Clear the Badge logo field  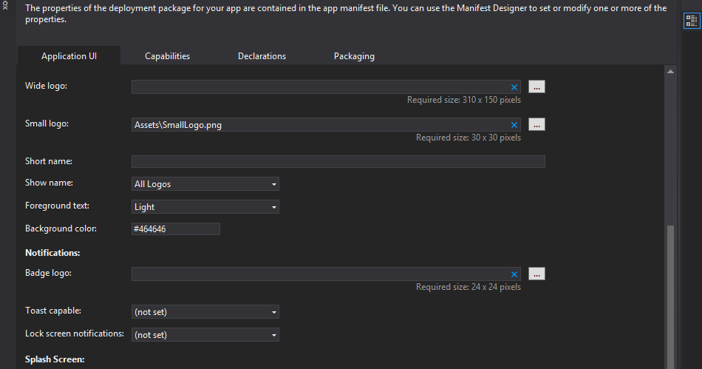[x=514, y=274]
